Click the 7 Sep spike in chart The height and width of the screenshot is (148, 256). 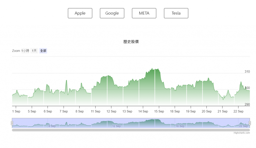point(66,80)
